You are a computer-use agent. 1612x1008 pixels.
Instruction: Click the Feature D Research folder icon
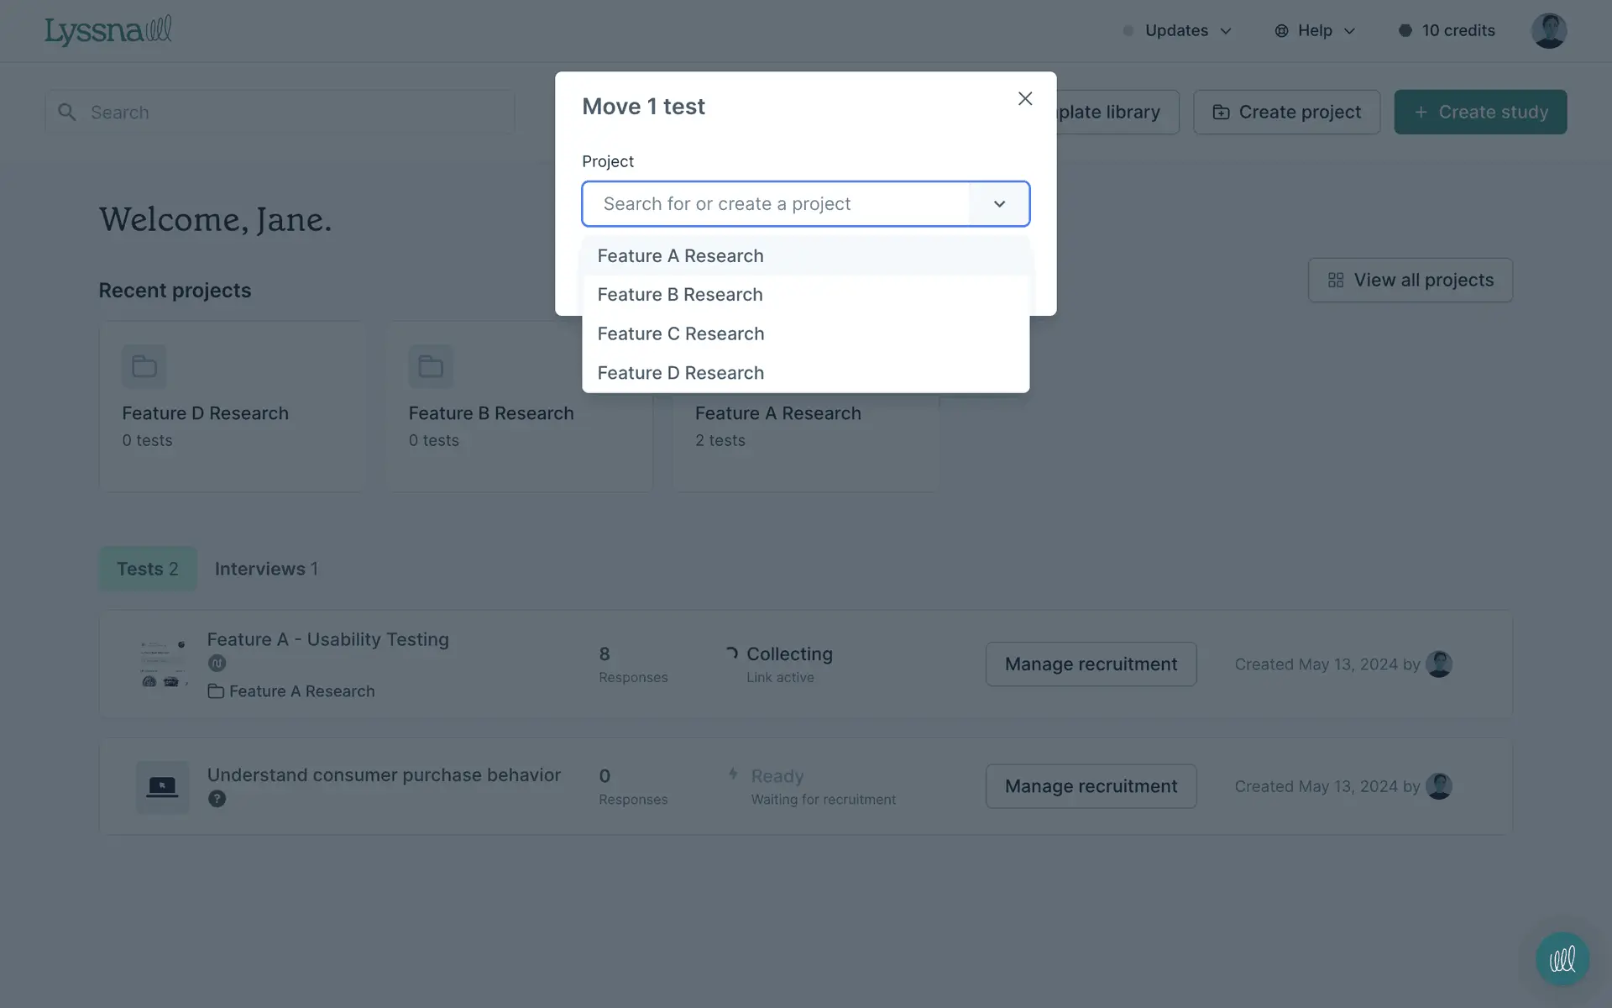[144, 366]
